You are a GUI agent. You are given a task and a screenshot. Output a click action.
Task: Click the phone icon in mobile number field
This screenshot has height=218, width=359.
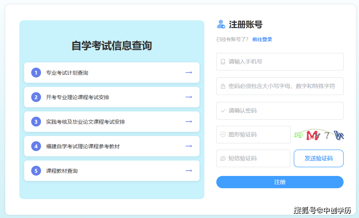click(x=223, y=62)
